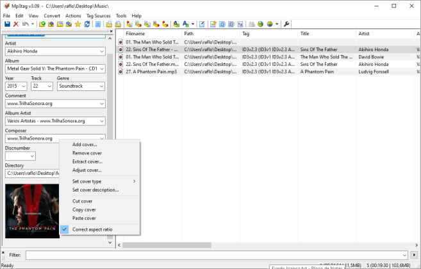The image size is (421, 269).
Task: Open the Actions dropdown arrow in toolbar
Action: [x=193, y=24]
